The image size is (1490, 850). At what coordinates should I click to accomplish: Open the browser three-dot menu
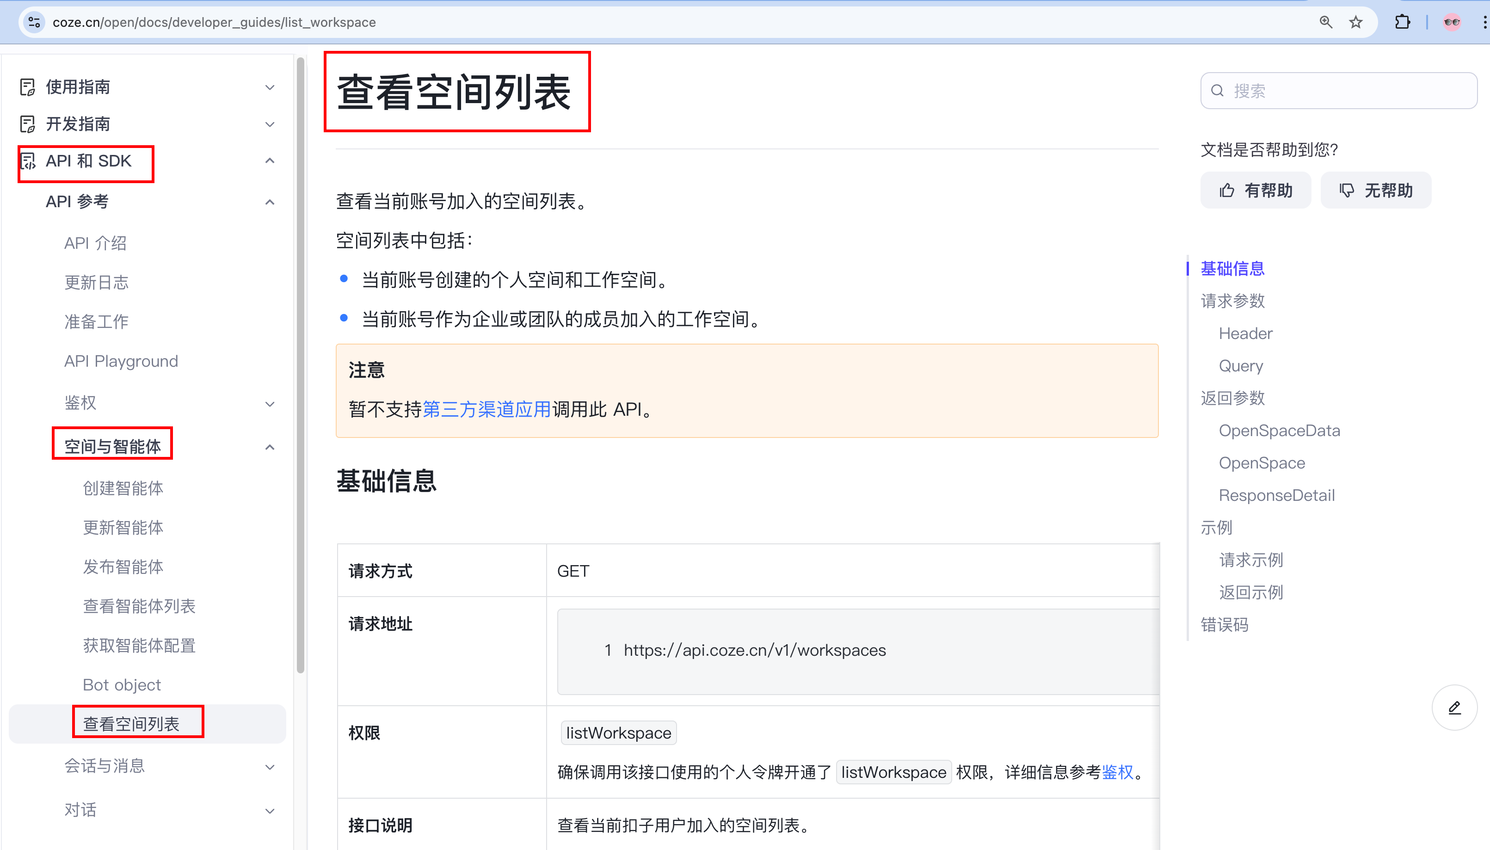tap(1485, 22)
